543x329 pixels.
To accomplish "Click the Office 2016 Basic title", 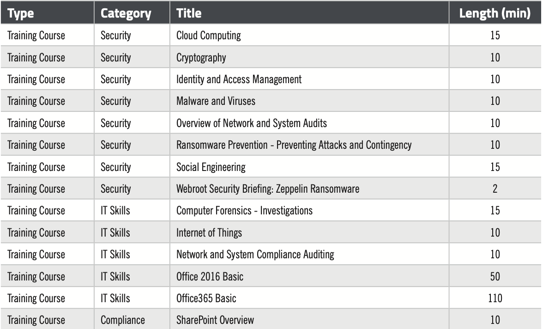I will [210, 277].
